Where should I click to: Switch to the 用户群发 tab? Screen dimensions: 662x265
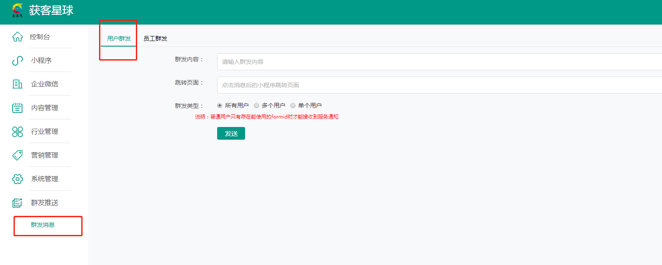click(x=119, y=39)
